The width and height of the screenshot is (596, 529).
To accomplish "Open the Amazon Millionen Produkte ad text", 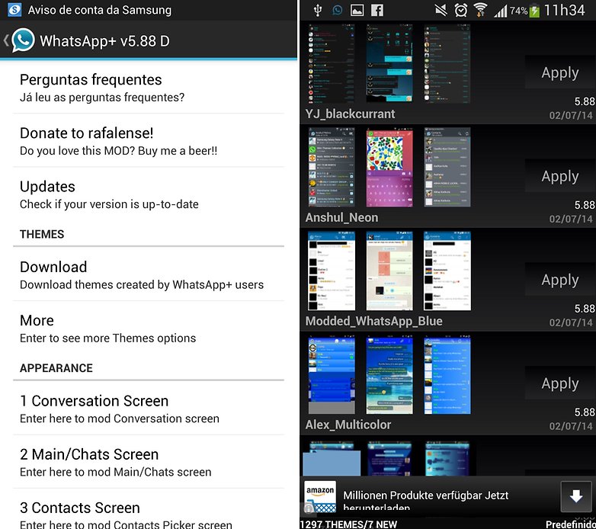I will coord(426,500).
